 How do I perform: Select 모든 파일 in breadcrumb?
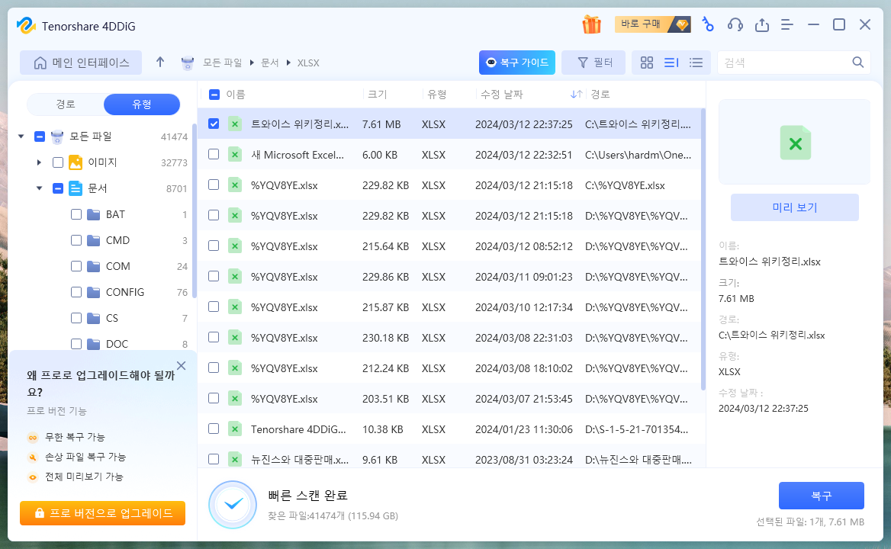pyautogui.click(x=222, y=63)
